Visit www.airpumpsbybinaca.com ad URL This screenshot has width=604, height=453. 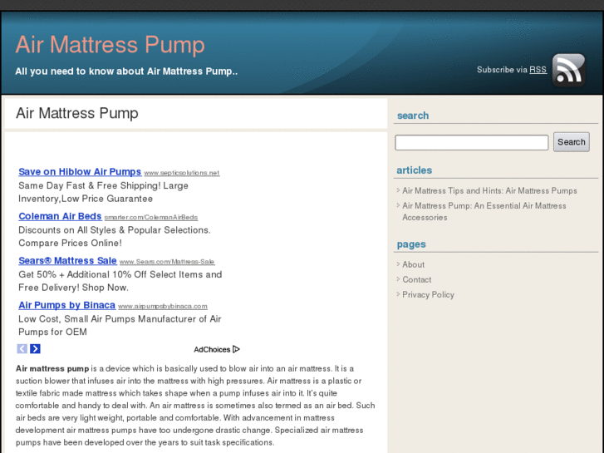[163, 306]
